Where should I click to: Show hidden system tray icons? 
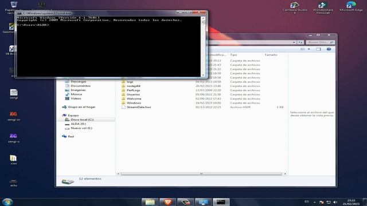[315, 202]
